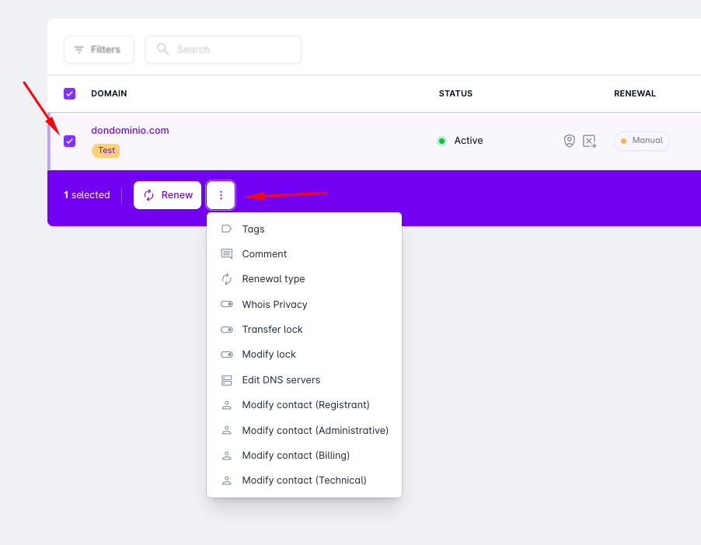The height and width of the screenshot is (545, 701).
Task: Open the three-dot more actions menu
Action: 221,195
